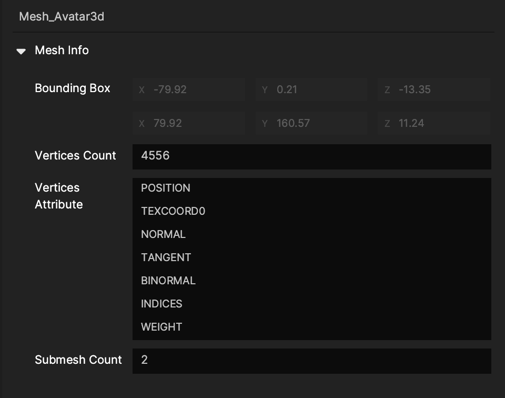Image resolution: width=505 pixels, height=398 pixels.
Task: Click the Mesh Info section header
Action: coord(62,51)
